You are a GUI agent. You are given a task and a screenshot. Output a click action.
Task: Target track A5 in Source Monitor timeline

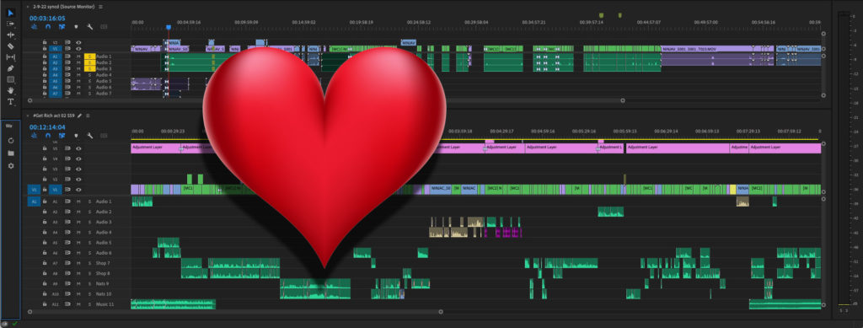pyautogui.click(x=55, y=81)
